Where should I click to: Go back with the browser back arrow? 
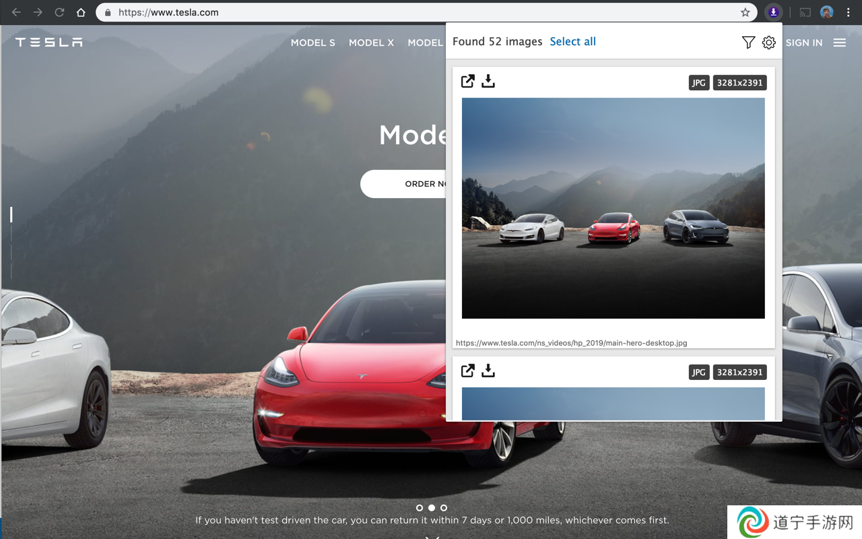(x=17, y=12)
